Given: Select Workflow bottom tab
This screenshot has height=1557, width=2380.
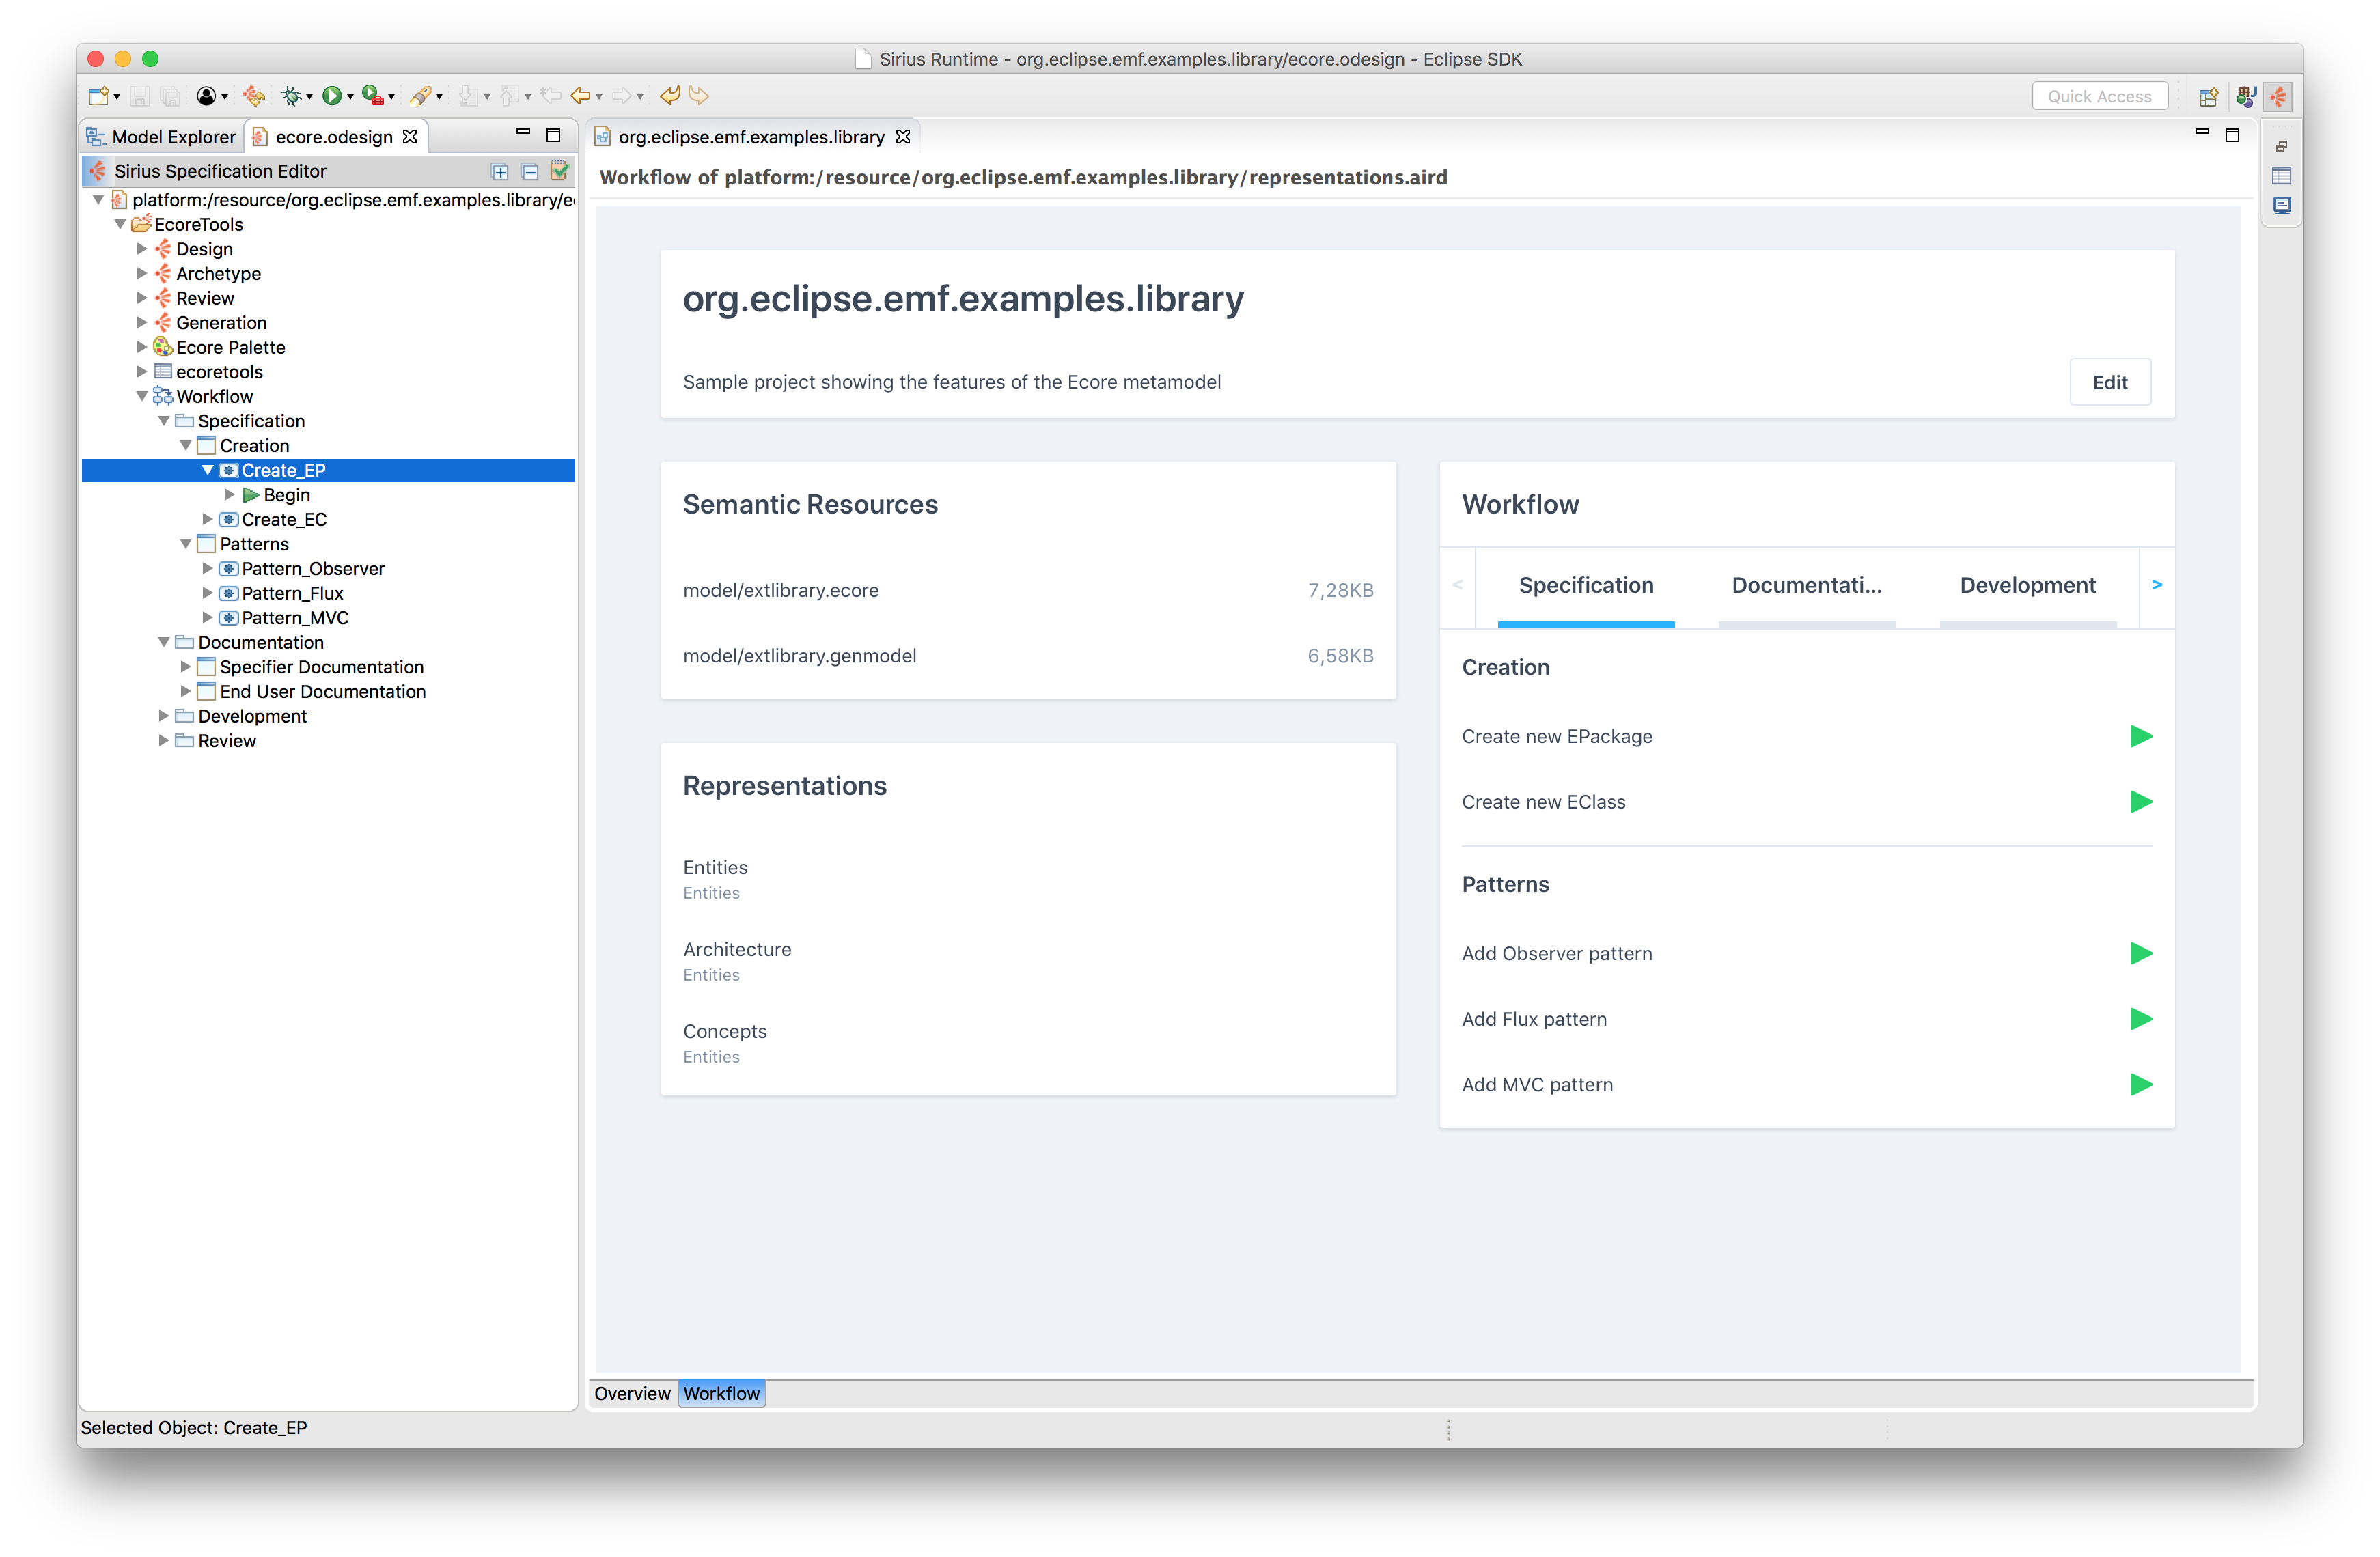Looking at the screenshot, I should 722,1394.
